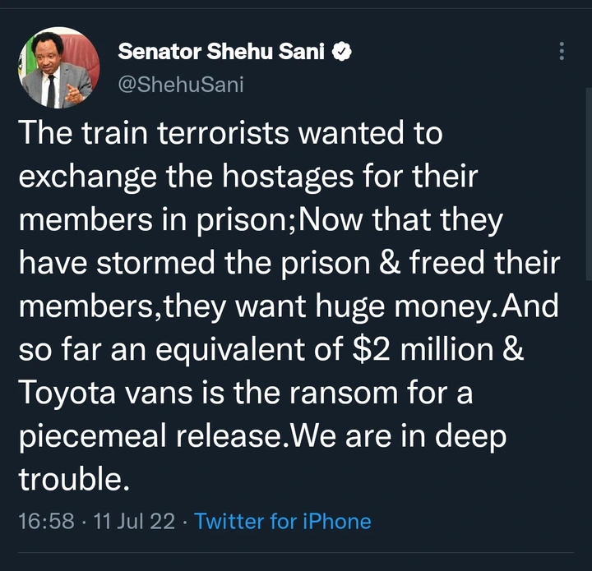Screen dimensions: 592x571
Task: Open the three-dot more options menu
Action: coord(562,51)
